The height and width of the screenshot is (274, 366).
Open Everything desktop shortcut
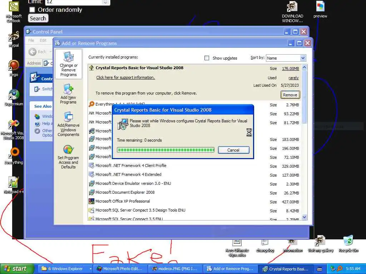point(14,153)
